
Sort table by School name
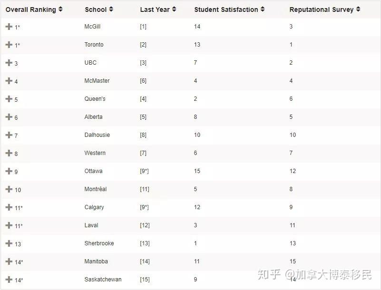99,10
